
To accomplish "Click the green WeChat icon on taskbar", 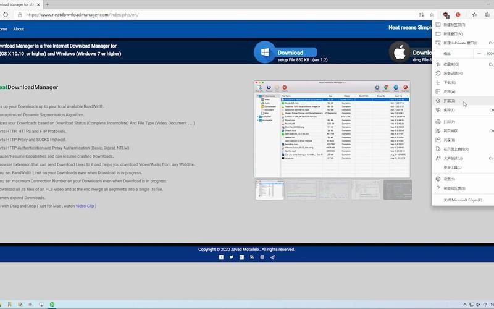I will (52, 304).
